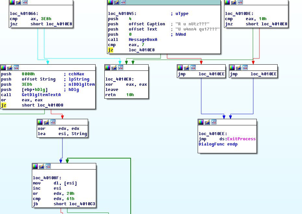Select the 'loc_40108F:' label
Image resolution: width=302 pixels, height=214 pixels.
tap(47, 178)
